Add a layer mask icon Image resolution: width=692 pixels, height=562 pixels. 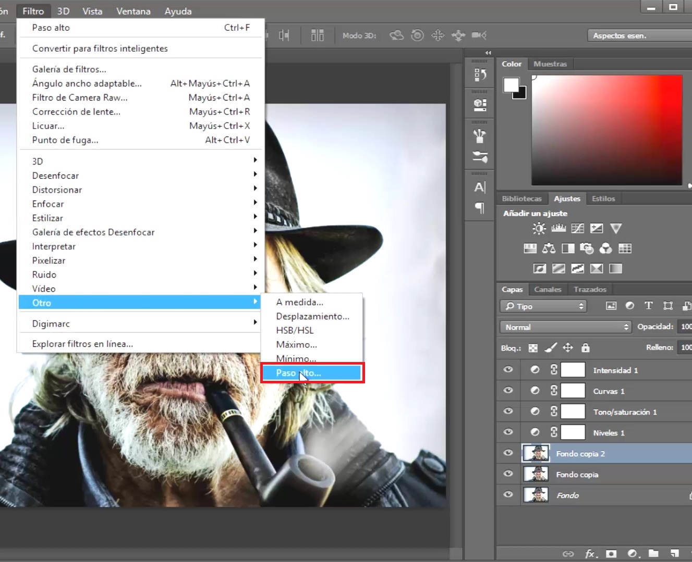(611, 554)
